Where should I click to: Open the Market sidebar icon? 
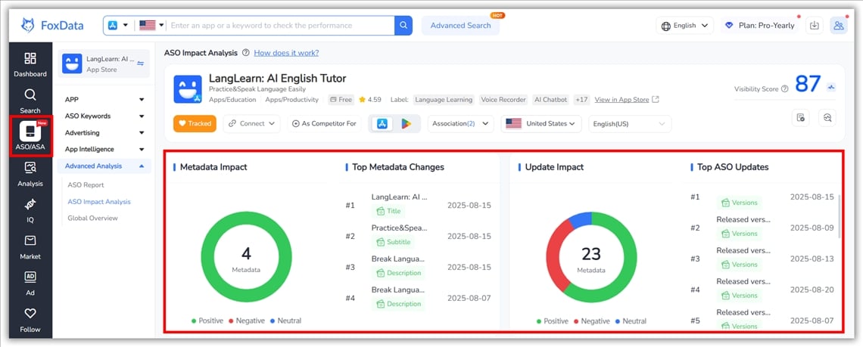coord(30,247)
